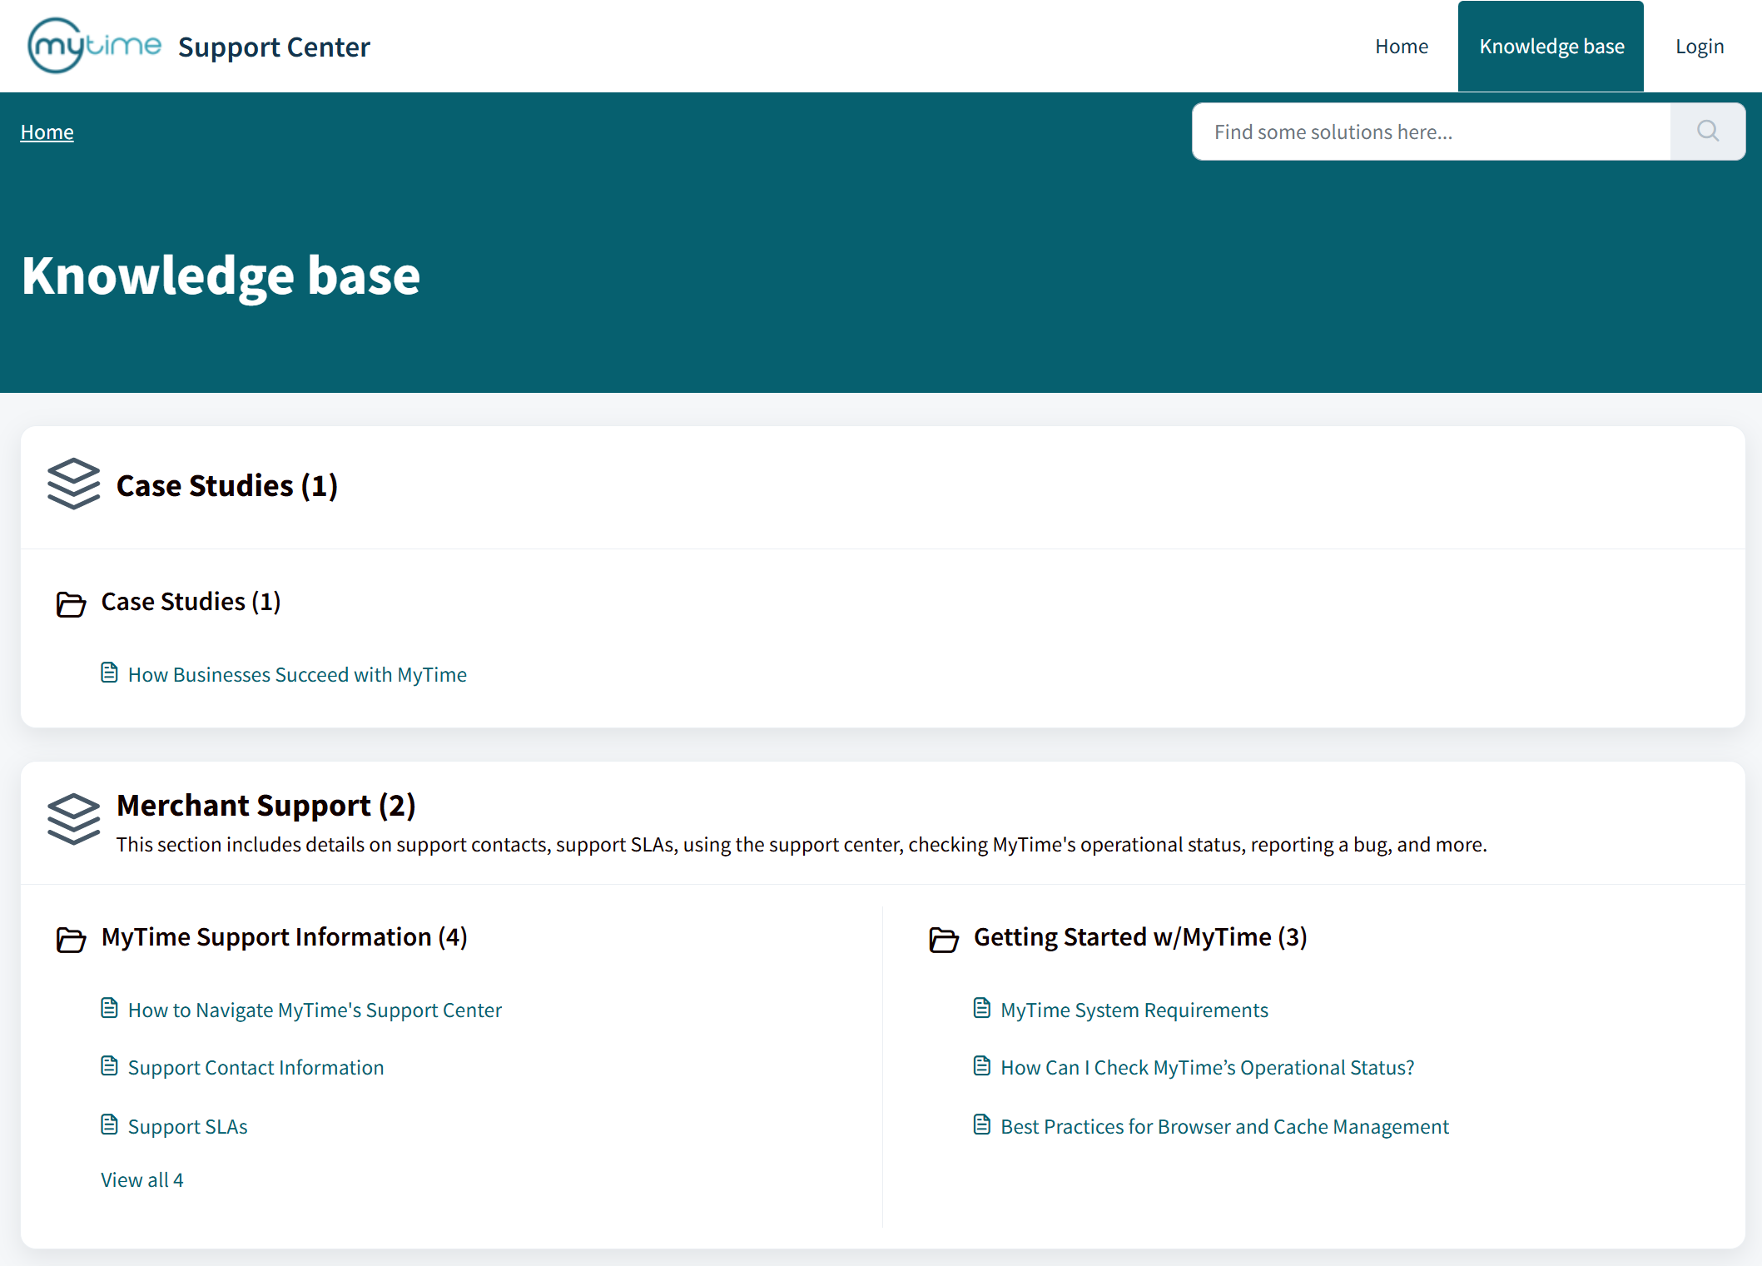Open the Case Studies (1) folder link
Image resolution: width=1762 pixels, height=1266 pixels.
tap(191, 602)
